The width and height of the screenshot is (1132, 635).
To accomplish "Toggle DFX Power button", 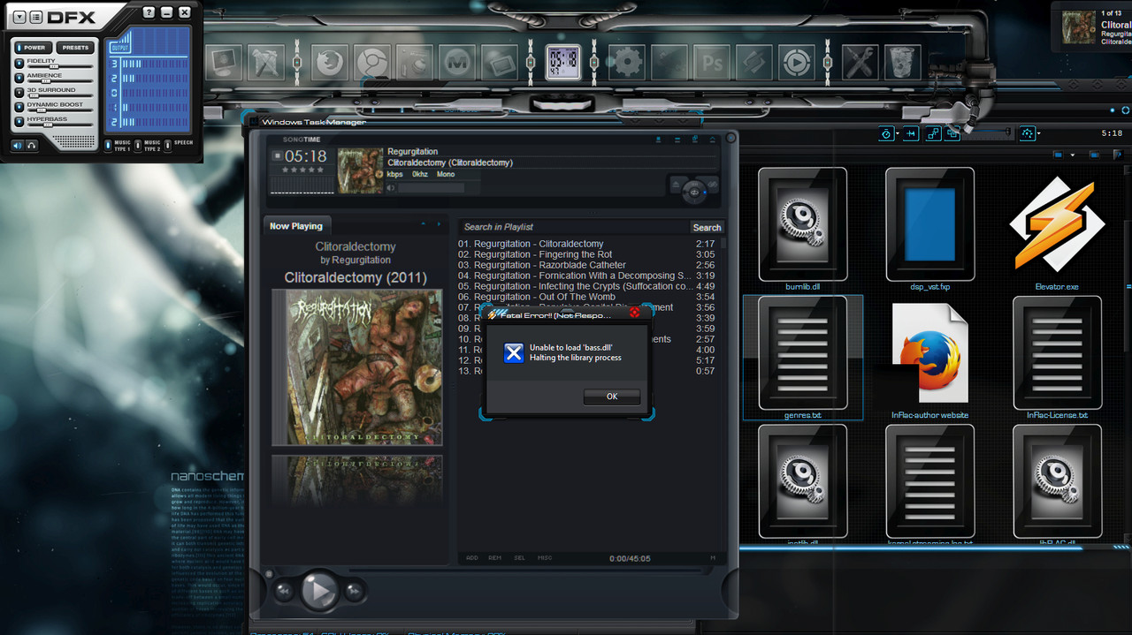I will click(32, 48).
